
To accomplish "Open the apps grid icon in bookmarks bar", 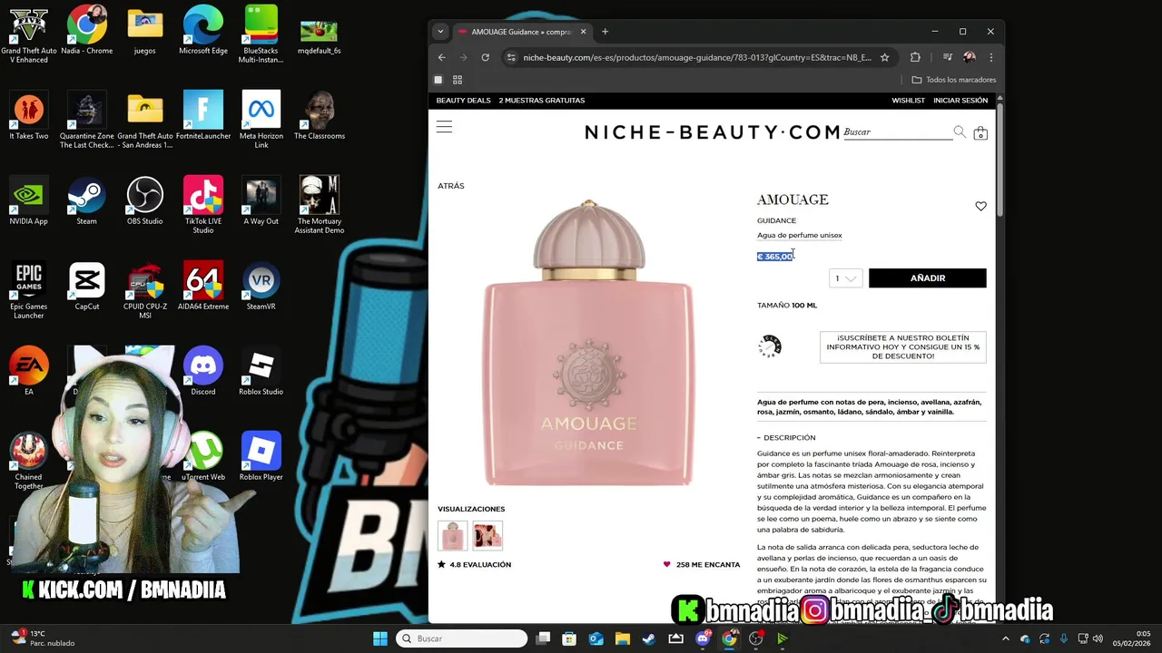I will (458, 80).
